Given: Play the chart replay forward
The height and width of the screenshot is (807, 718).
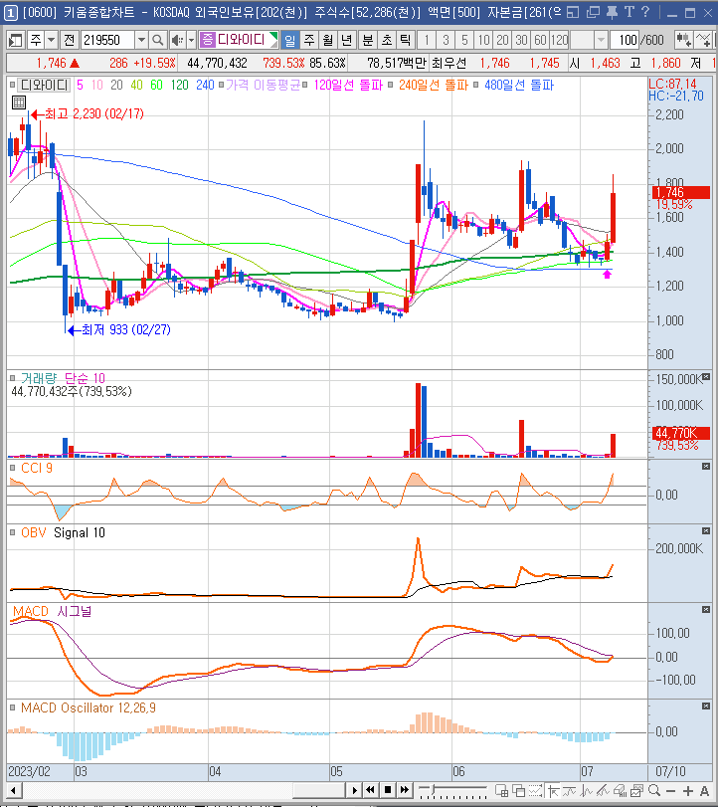Looking at the screenshot, I should [x=354, y=790].
